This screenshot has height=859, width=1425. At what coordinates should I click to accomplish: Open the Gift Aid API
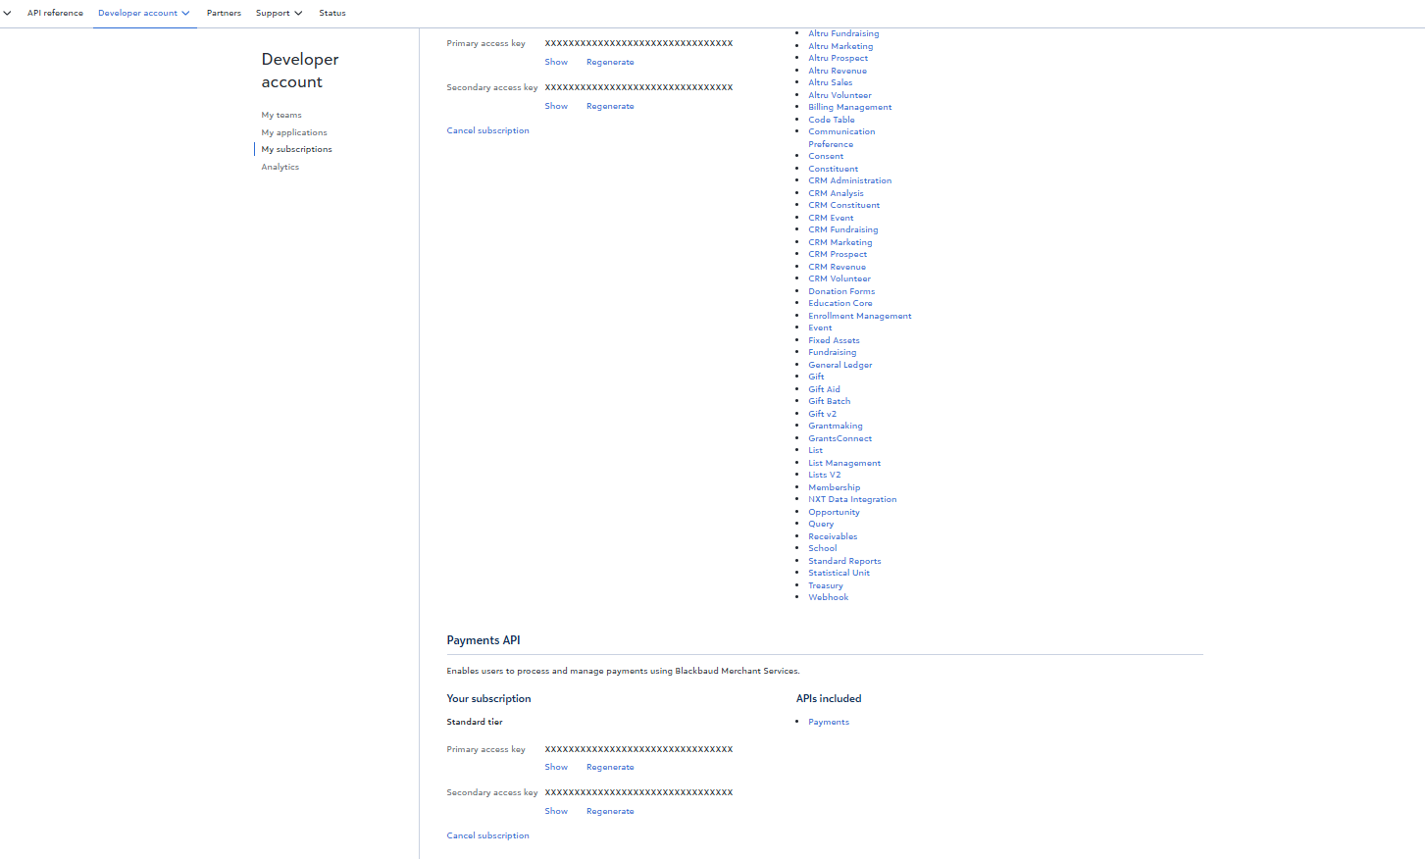click(824, 389)
